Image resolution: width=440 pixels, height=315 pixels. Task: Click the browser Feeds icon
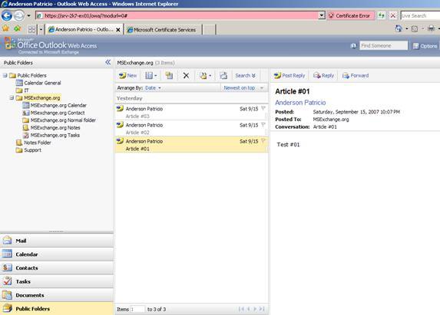click(x=415, y=28)
